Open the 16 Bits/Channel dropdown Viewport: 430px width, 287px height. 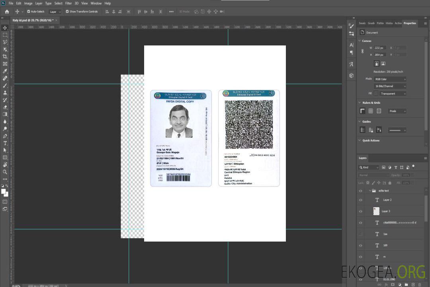pyautogui.click(x=390, y=86)
